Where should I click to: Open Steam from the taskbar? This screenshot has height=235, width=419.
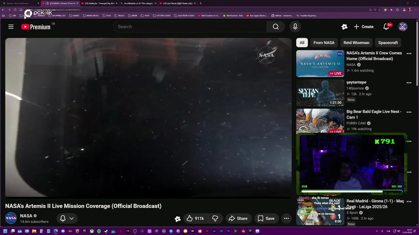click(106, 231)
